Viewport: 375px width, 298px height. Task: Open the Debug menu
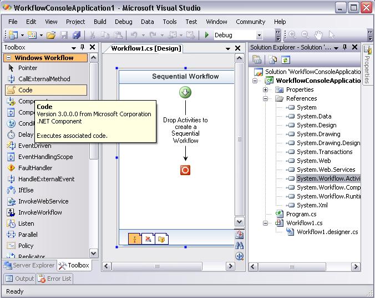[x=123, y=22]
